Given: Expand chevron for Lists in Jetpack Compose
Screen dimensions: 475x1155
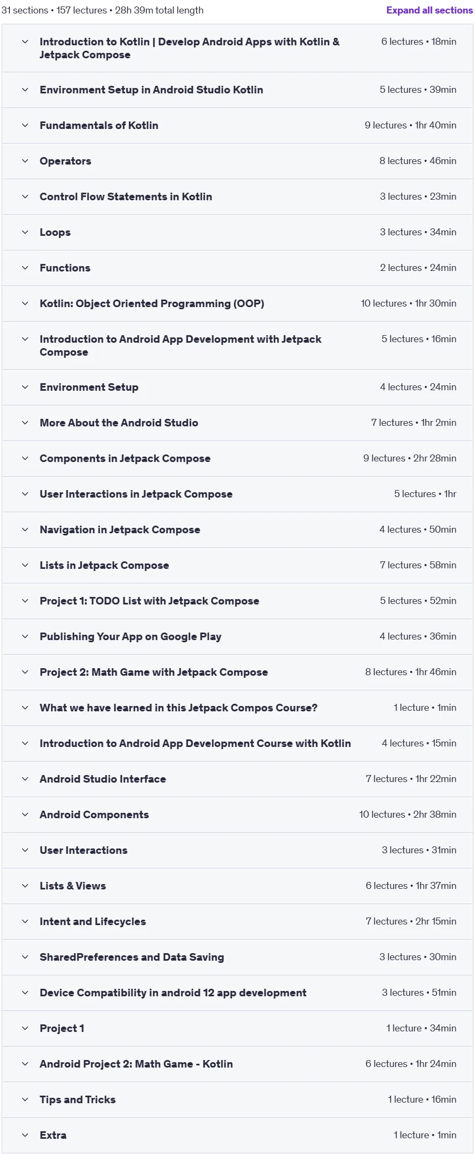Looking at the screenshot, I should (x=25, y=565).
